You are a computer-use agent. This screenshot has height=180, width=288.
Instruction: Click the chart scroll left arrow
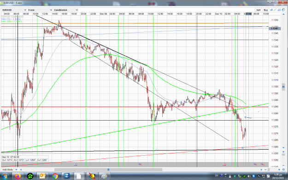click(21, 169)
